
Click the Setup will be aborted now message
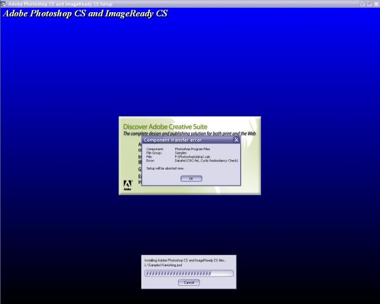(x=165, y=168)
